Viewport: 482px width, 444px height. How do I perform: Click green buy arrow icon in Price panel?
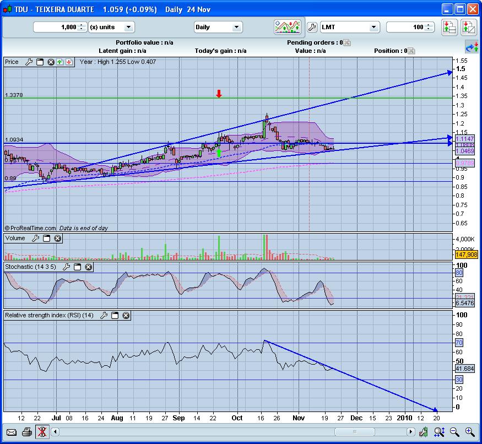[x=60, y=62]
